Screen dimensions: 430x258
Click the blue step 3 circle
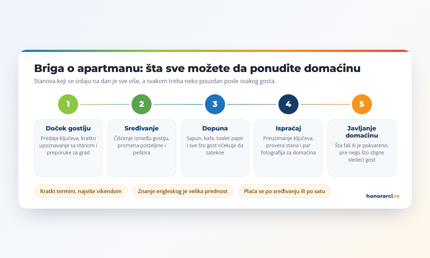[x=215, y=104]
